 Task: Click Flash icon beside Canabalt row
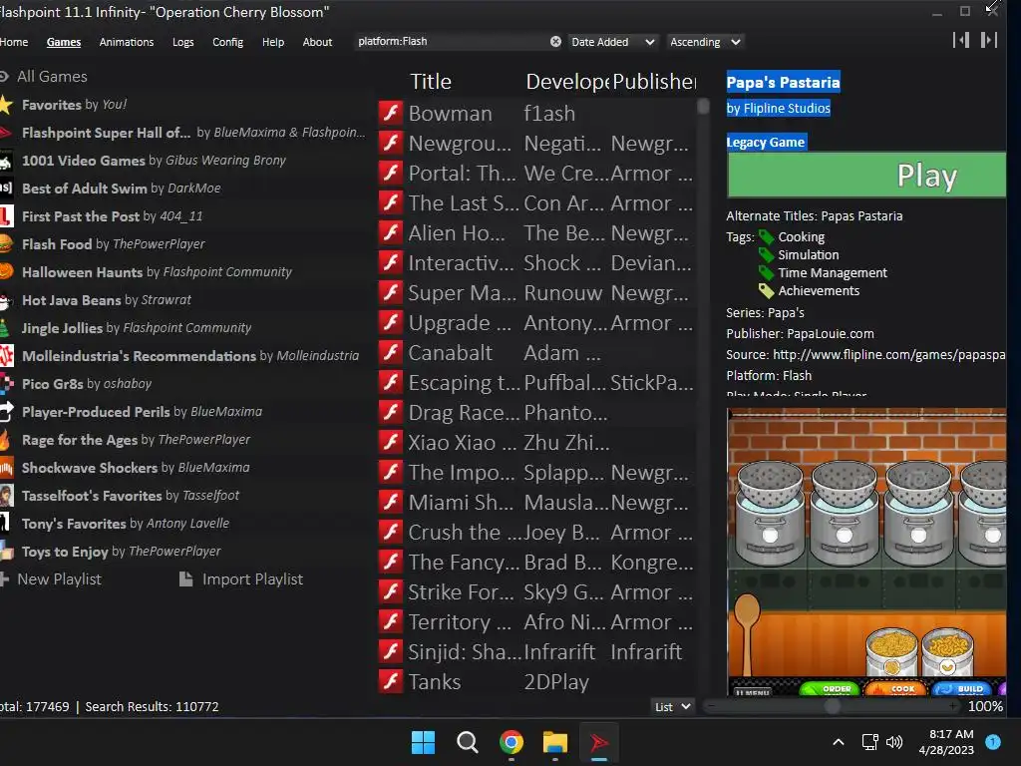(x=391, y=352)
